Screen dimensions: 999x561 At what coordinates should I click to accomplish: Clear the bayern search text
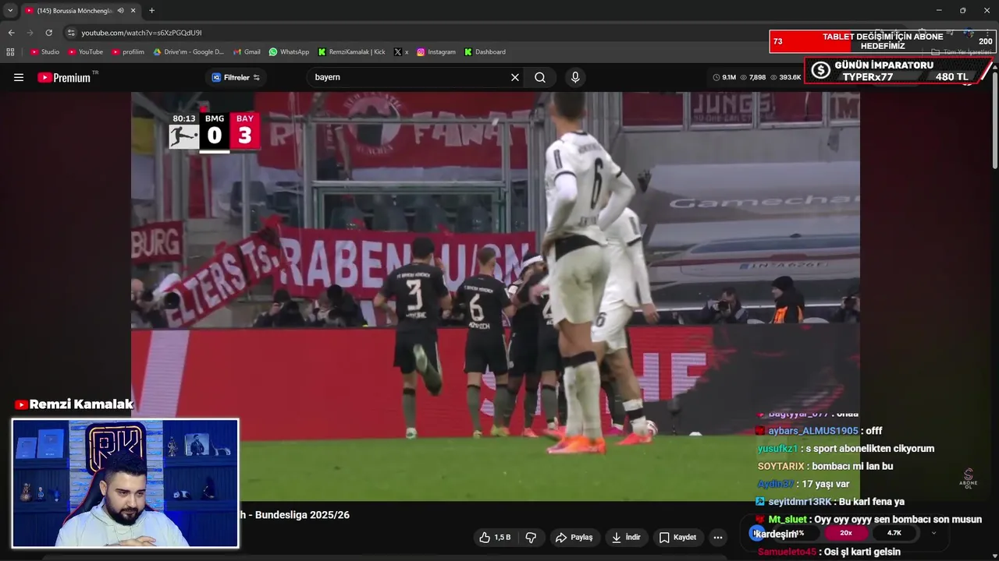coord(515,77)
